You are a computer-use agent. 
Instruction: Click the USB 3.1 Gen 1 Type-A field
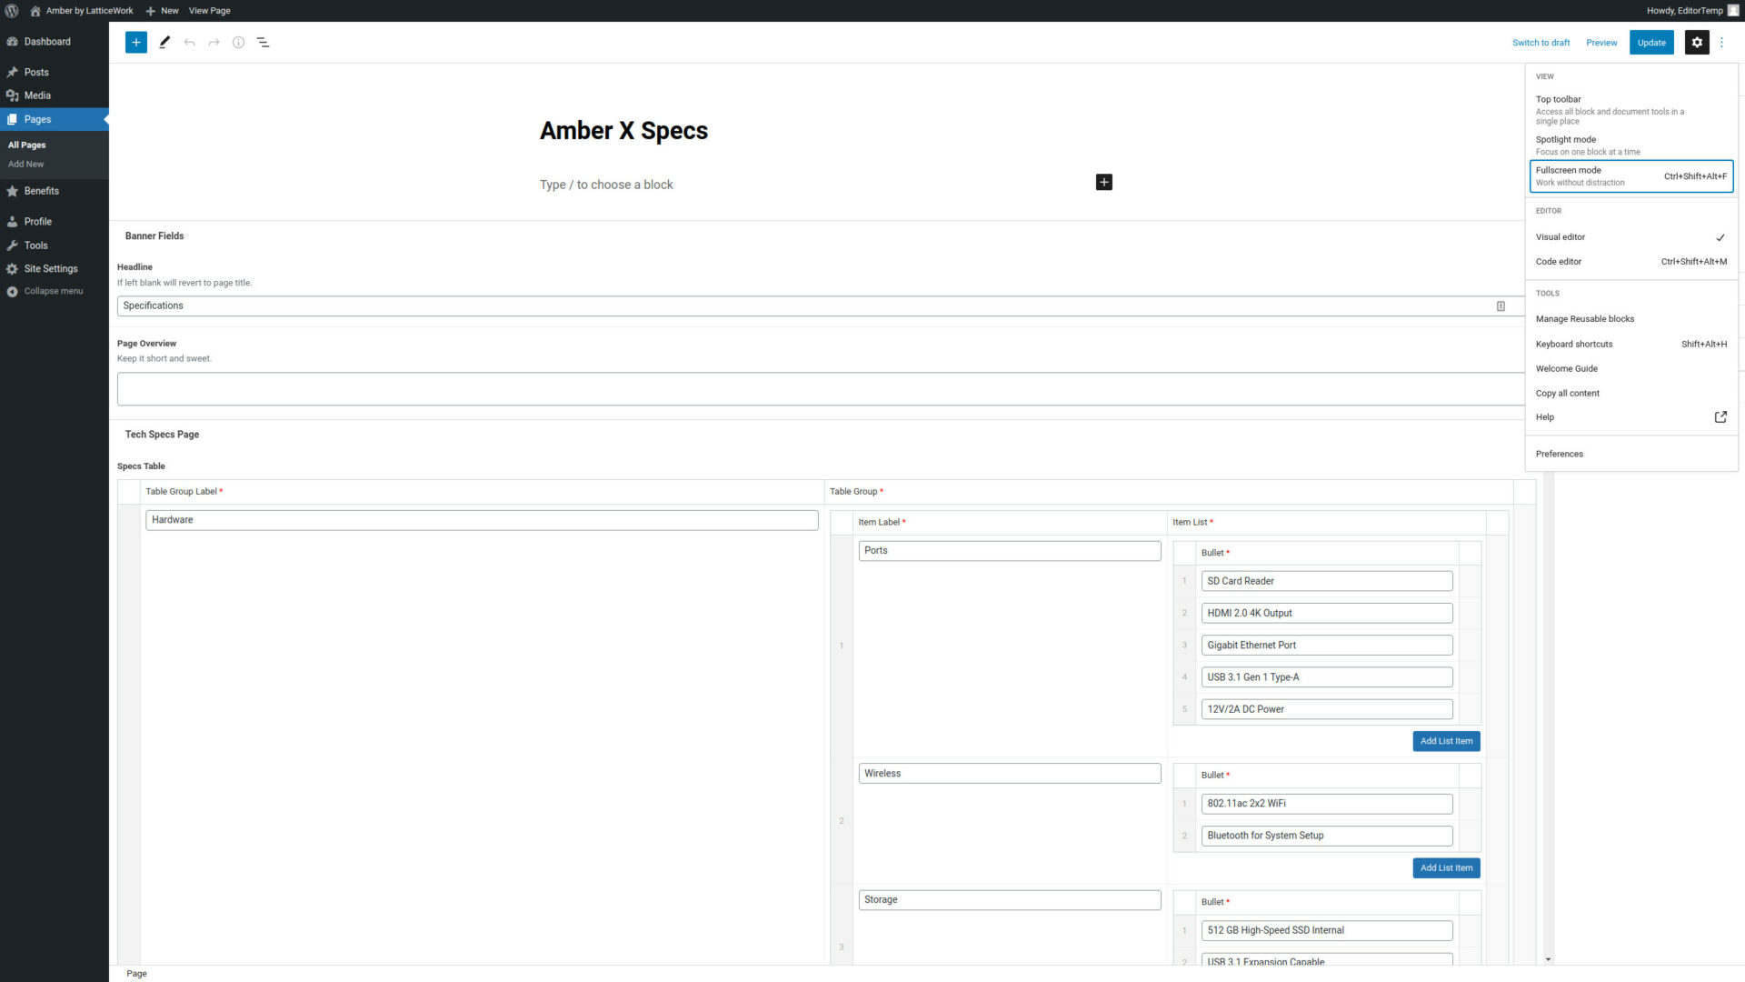[x=1327, y=677]
